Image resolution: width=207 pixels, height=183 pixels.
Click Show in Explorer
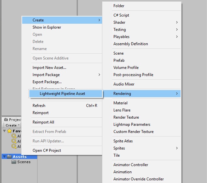47,27
